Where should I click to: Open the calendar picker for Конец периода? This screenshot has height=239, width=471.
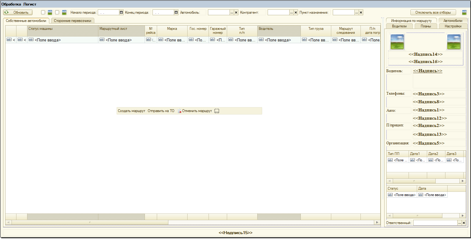tap(176, 12)
